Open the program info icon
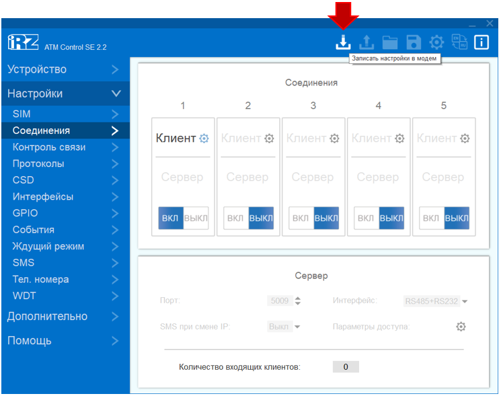The height and width of the screenshot is (396, 501). click(481, 42)
